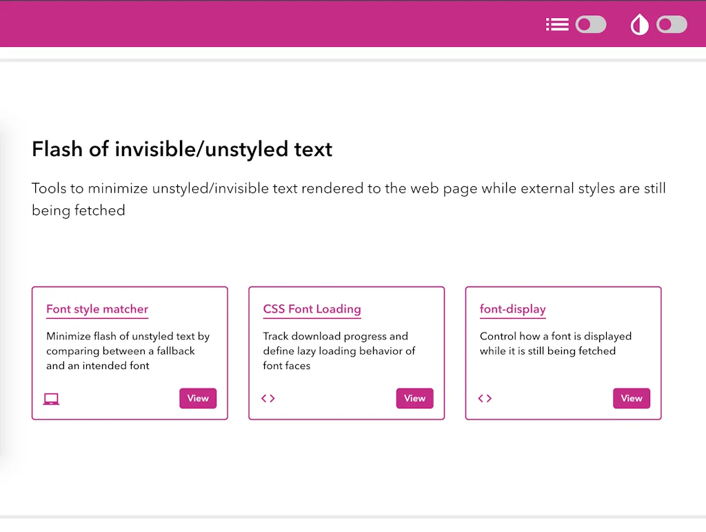Viewport: 706px width, 532px height.
Task: Click the contrast droplet icon in the header
Action: click(638, 24)
